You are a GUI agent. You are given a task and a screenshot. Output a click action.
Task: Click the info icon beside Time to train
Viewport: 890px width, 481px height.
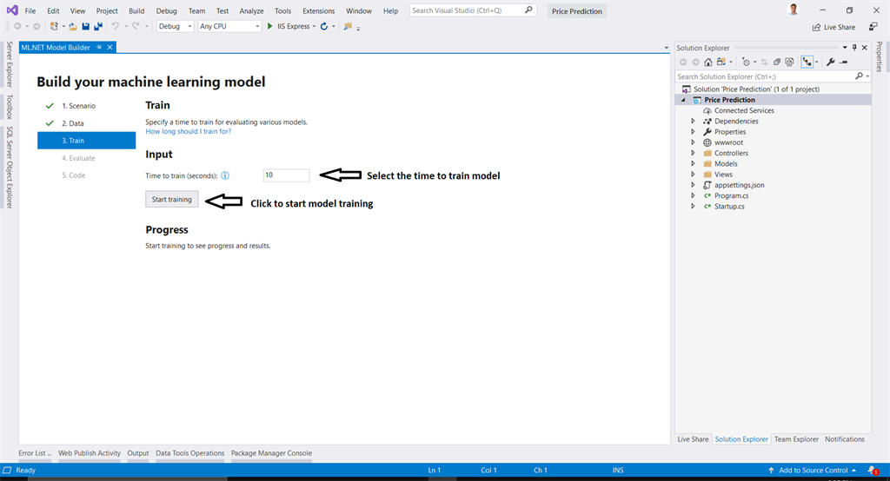tap(225, 175)
